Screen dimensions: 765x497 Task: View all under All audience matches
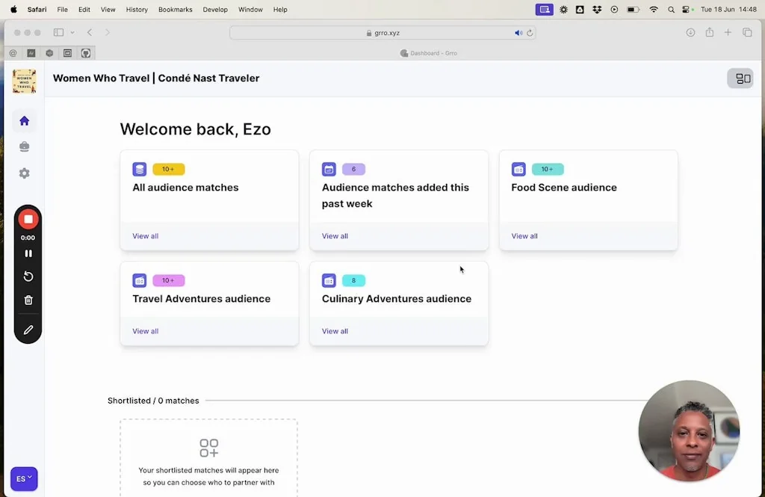click(145, 236)
